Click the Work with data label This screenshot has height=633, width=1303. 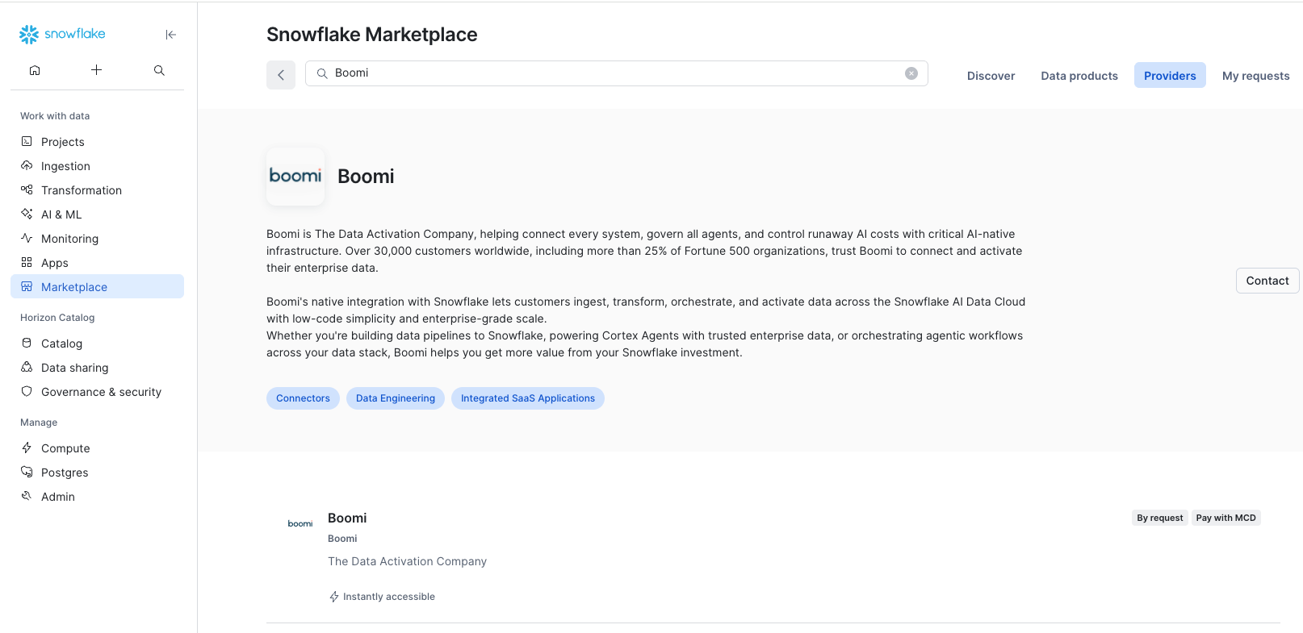(55, 116)
